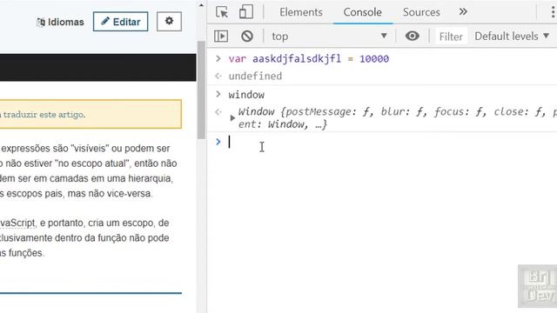This screenshot has height=313, width=557.
Task: Show the console sidebar icon
Action: click(x=221, y=36)
